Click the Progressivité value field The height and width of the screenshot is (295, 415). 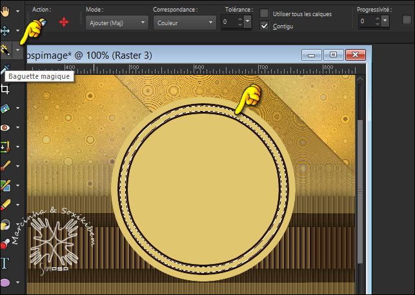click(x=365, y=21)
